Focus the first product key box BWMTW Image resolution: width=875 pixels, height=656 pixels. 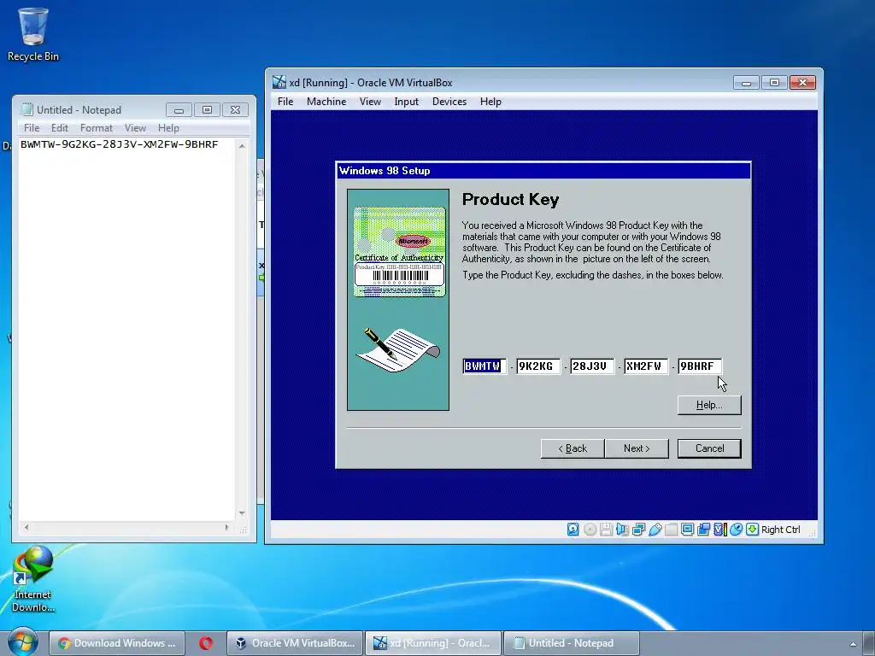tap(484, 366)
